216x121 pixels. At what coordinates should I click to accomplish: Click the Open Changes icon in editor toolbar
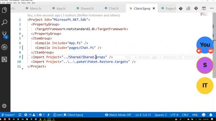(x=188, y=8)
